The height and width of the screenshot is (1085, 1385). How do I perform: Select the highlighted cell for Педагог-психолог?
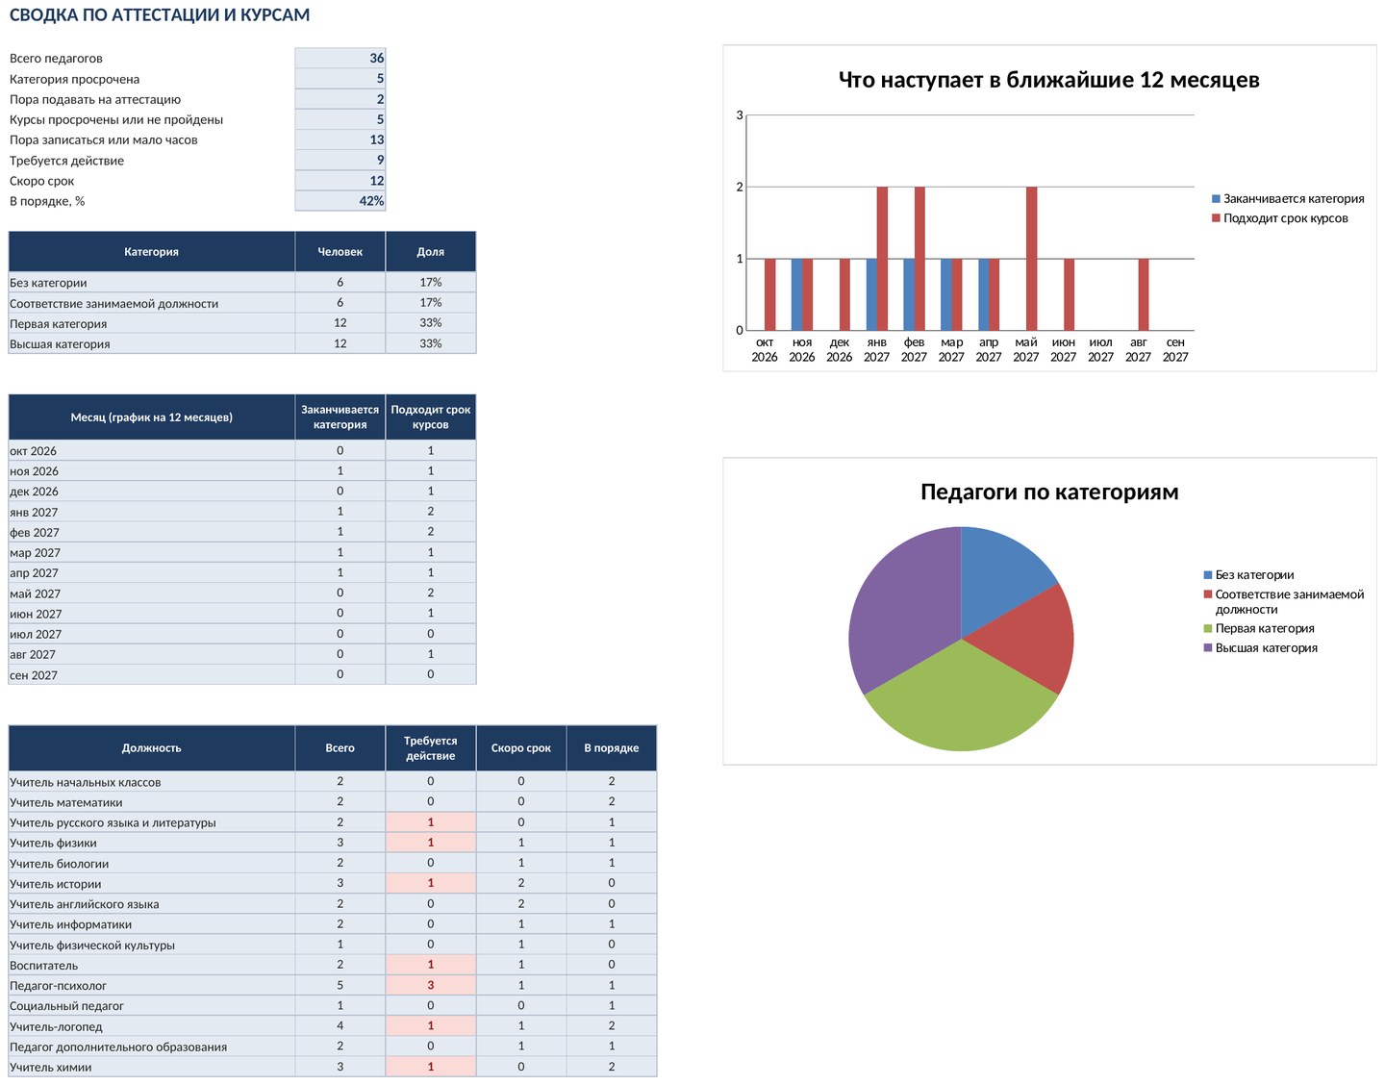(x=431, y=985)
